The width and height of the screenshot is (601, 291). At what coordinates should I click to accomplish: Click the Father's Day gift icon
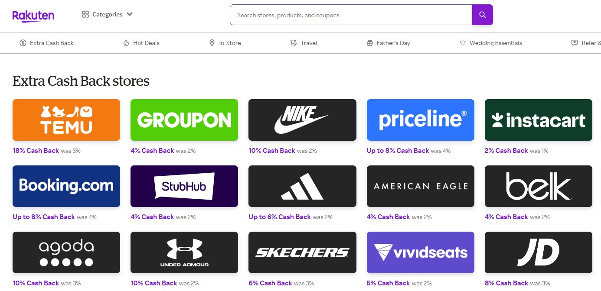tap(370, 43)
